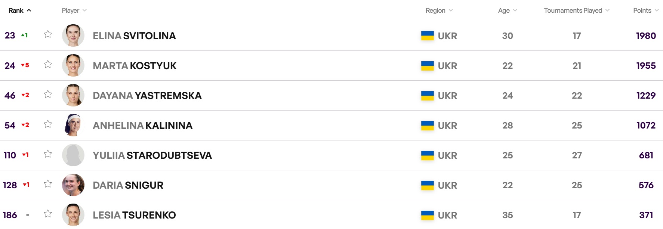The image size is (663, 229).
Task: Sort by Tournaments Played column
Action: (x=576, y=10)
